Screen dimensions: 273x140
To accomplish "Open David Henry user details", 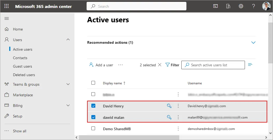I will tap(113, 106).
